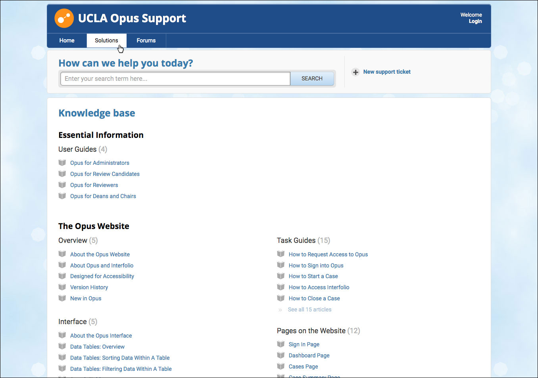Click book icon next to Sorting Data Within A Table
The width and height of the screenshot is (538, 378).
coord(62,357)
